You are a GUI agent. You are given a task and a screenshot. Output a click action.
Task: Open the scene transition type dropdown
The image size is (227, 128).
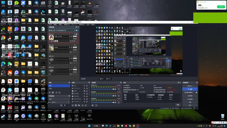pyautogui.click(x=59, y=99)
